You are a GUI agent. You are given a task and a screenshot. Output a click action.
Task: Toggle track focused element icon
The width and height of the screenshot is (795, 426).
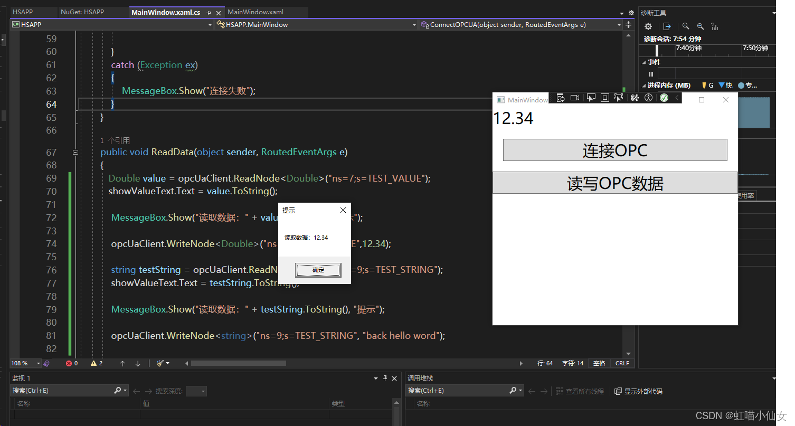619,98
